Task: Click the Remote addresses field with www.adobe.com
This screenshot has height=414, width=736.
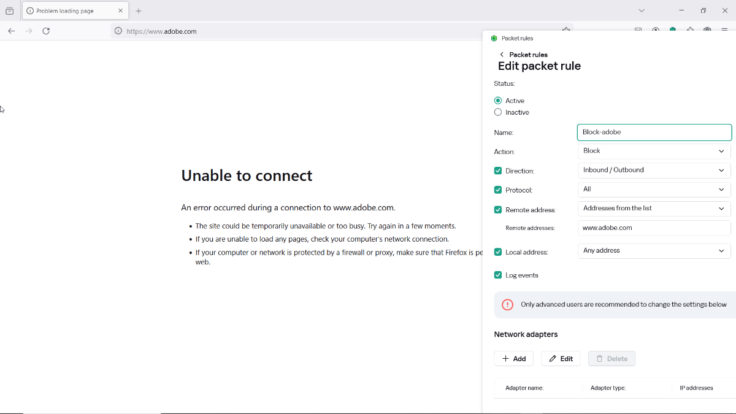Action: (654, 228)
